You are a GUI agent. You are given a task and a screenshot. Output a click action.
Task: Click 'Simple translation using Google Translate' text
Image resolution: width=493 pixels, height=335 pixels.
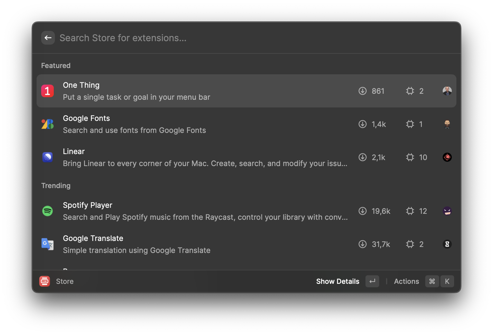pyautogui.click(x=137, y=250)
